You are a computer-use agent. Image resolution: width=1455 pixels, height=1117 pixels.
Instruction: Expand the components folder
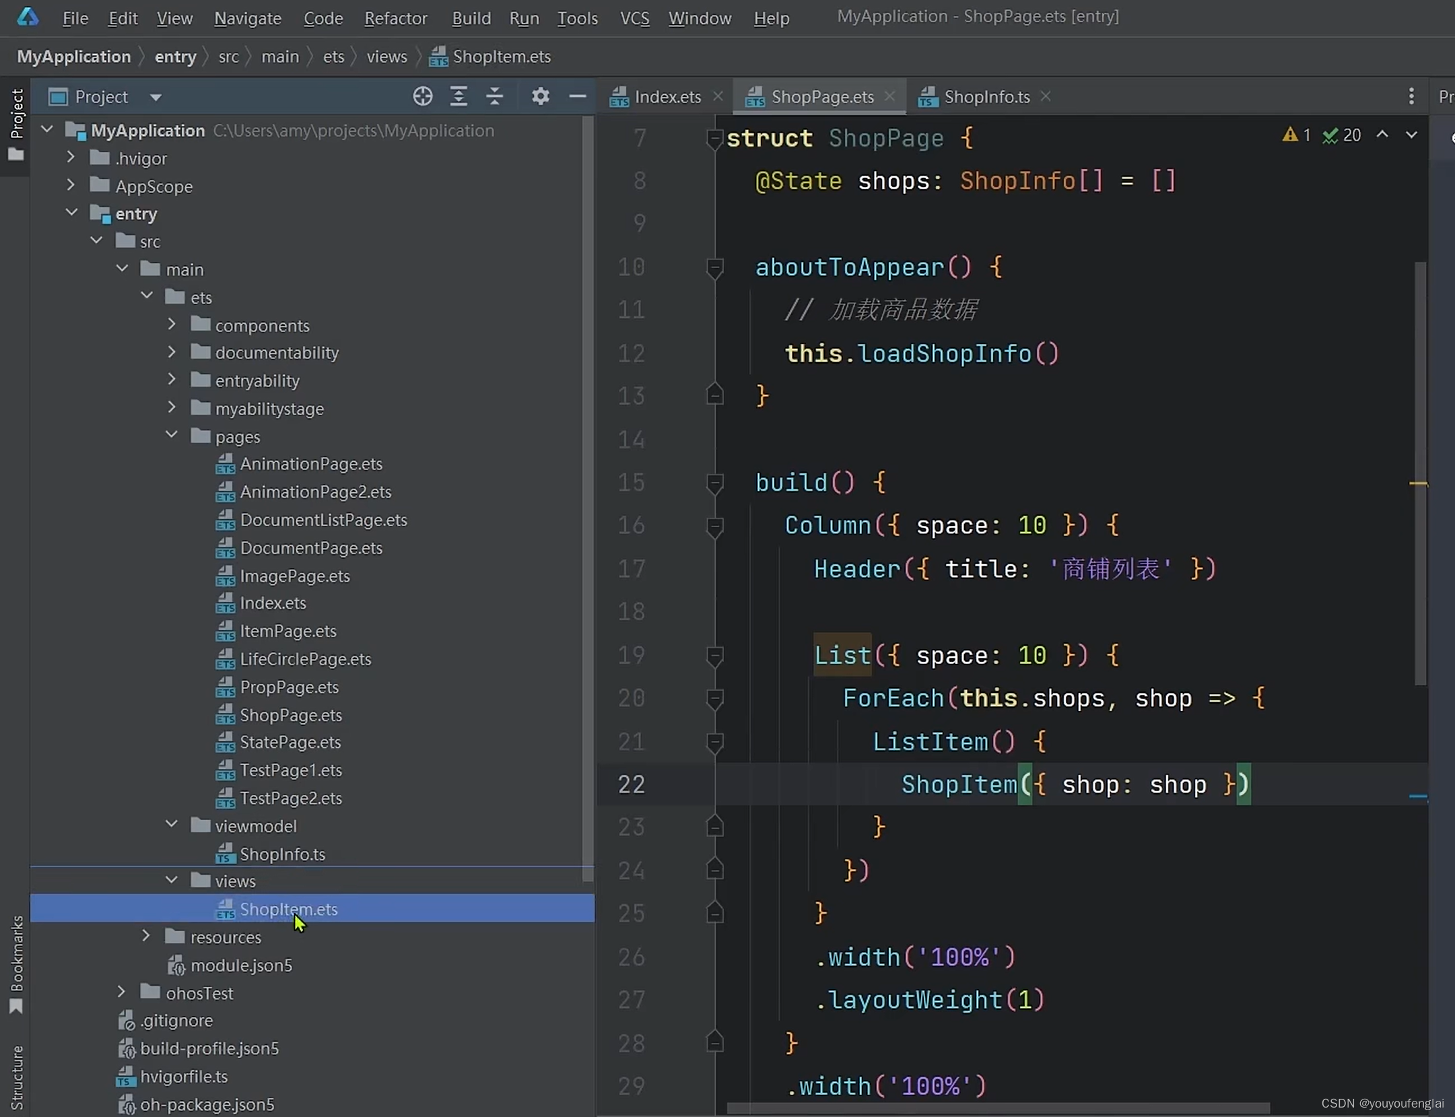point(172,325)
